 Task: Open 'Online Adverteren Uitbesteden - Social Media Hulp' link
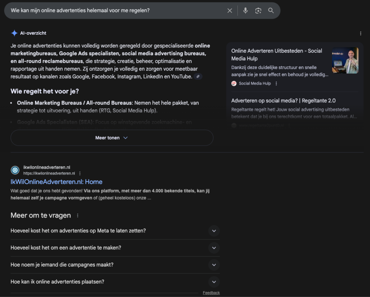click(x=276, y=55)
